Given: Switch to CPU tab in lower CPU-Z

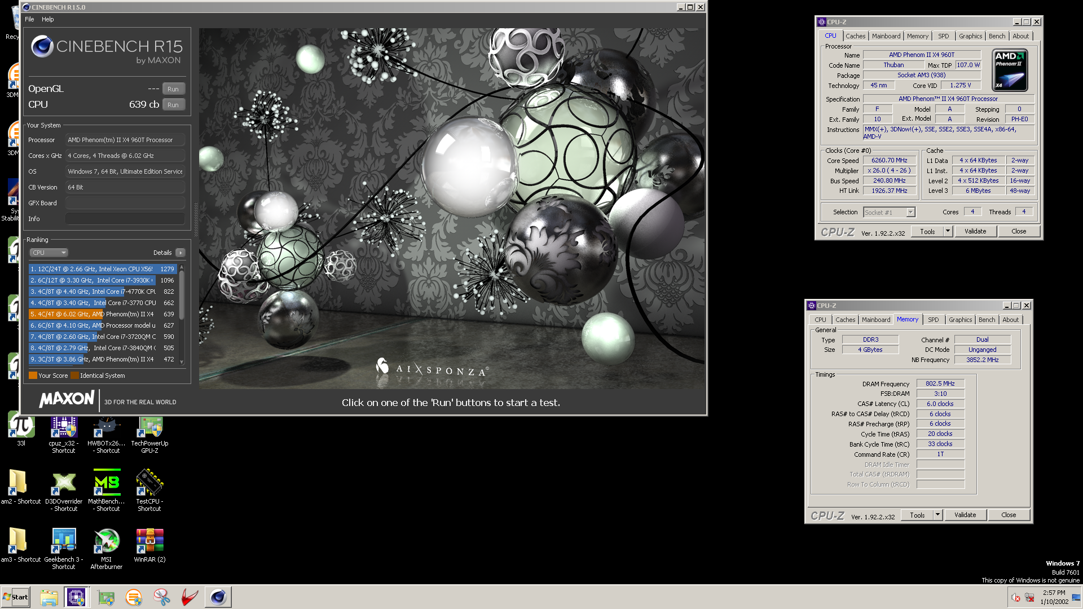Looking at the screenshot, I should click(820, 320).
